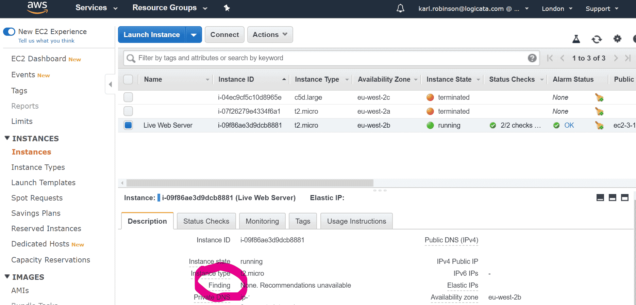Viewport: 636px width, 305px height.
Task: Open the notifications bell
Action: [401, 8]
